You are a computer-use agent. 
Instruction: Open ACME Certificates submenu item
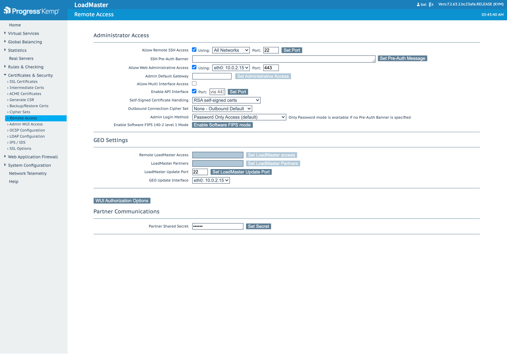point(25,94)
